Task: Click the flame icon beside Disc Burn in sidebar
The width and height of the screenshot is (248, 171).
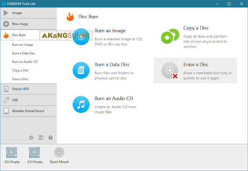Action: pyautogui.click(x=6, y=35)
